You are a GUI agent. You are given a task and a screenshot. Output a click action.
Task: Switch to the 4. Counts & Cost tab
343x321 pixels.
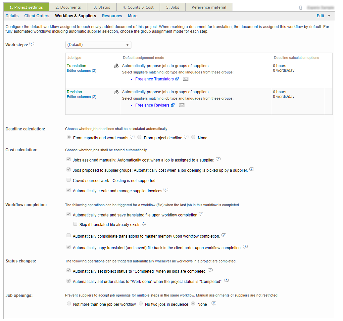pyautogui.click(x=138, y=7)
